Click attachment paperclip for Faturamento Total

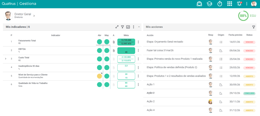coord(113,42)
